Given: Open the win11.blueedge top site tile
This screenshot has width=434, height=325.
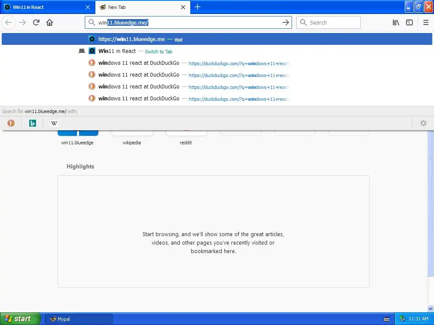Looking at the screenshot, I should point(78,138).
